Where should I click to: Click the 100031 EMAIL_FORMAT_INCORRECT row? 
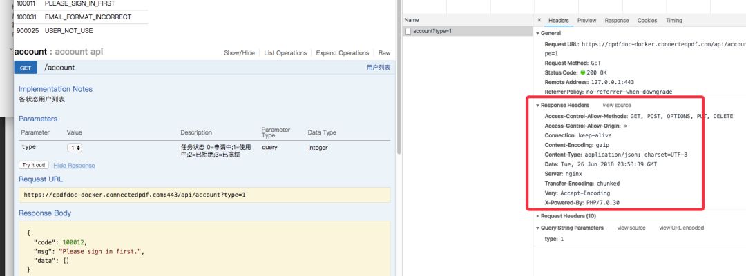click(81, 17)
